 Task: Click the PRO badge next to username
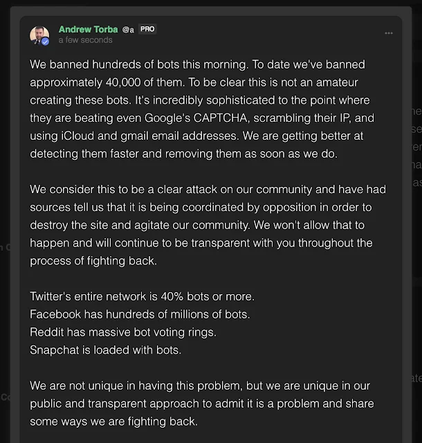click(x=147, y=29)
